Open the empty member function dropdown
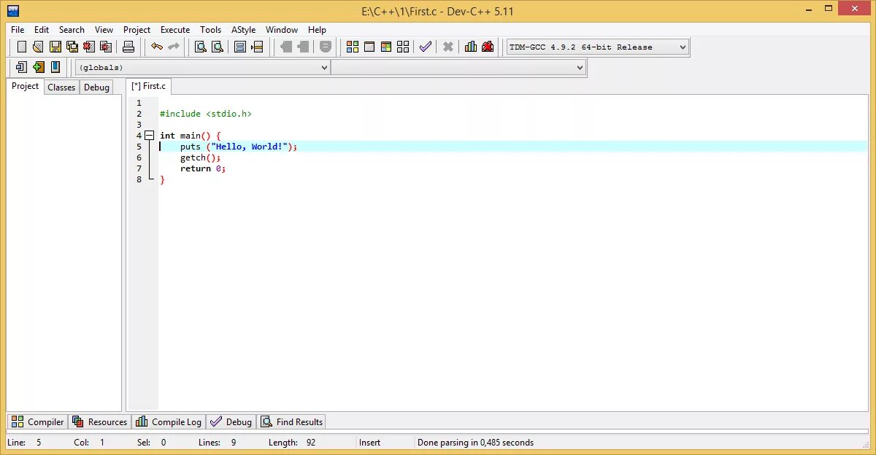This screenshot has height=455, width=876. (458, 67)
